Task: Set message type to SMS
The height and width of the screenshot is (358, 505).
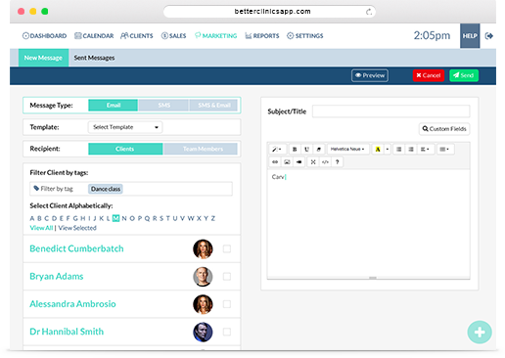Action: (163, 105)
